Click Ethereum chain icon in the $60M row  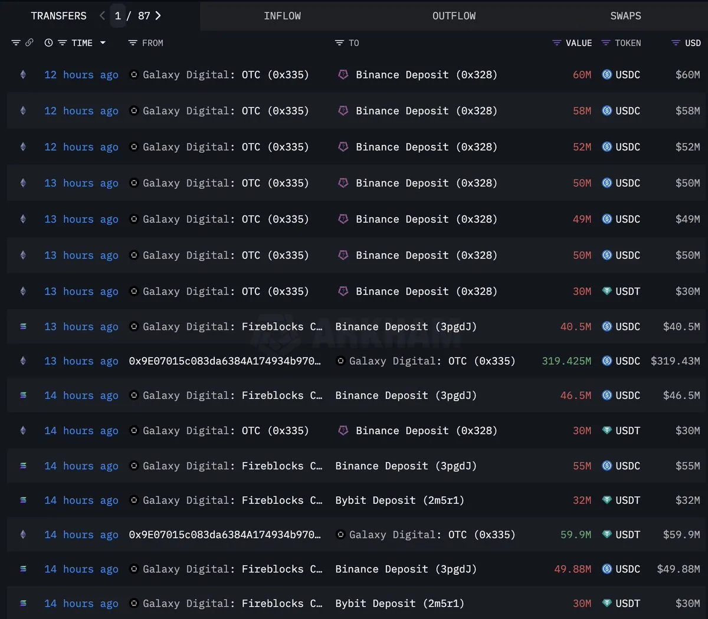point(23,74)
